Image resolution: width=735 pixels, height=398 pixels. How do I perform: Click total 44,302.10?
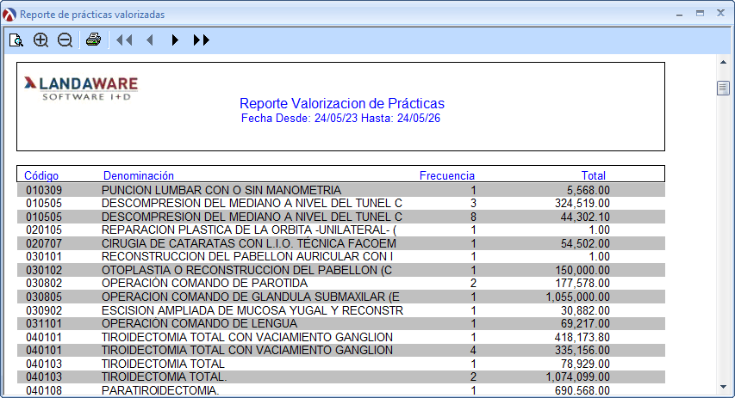pos(585,217)
